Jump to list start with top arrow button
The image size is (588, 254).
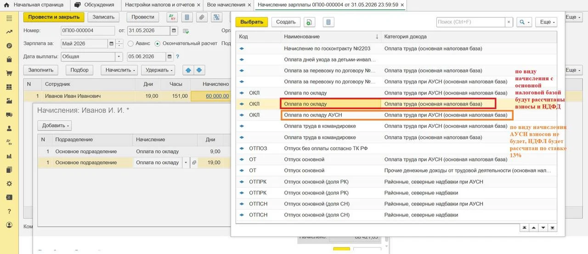coord(524,227)
